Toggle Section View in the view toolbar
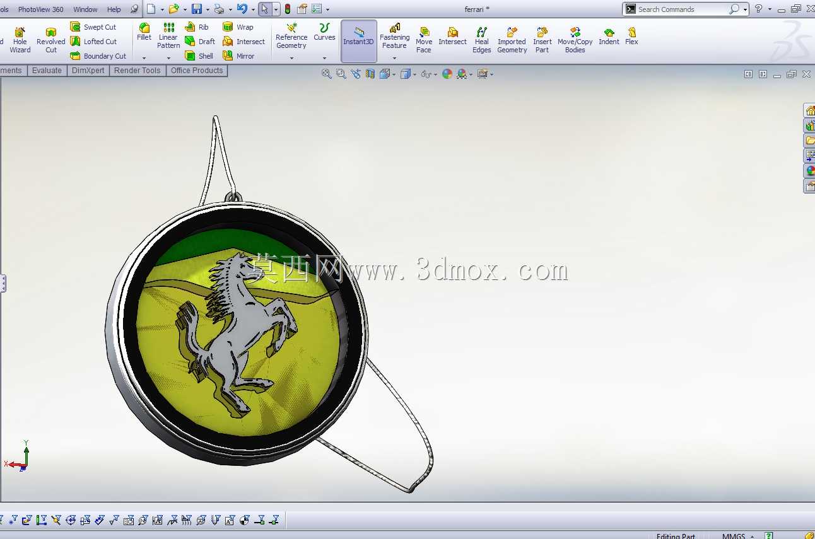The width and height of the screenshot is (815, 539). pos(370,74)
